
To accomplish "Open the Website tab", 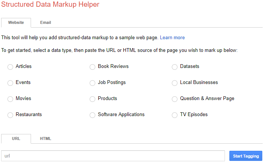I will point(16,23).
